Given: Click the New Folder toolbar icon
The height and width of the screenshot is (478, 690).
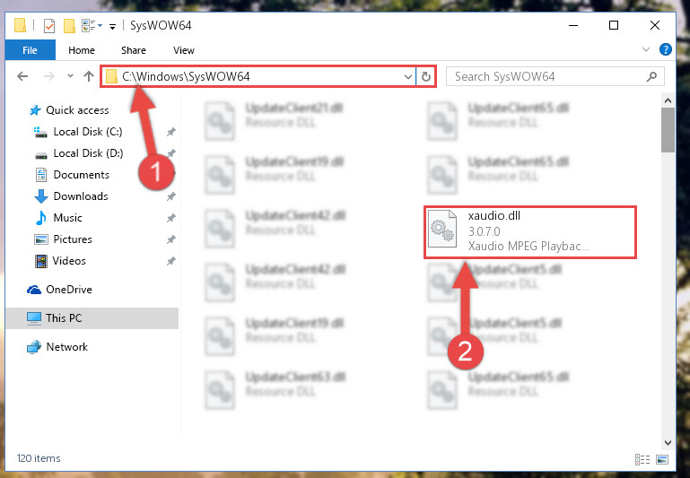Looking at the screenshot, I should click(69, 26).
